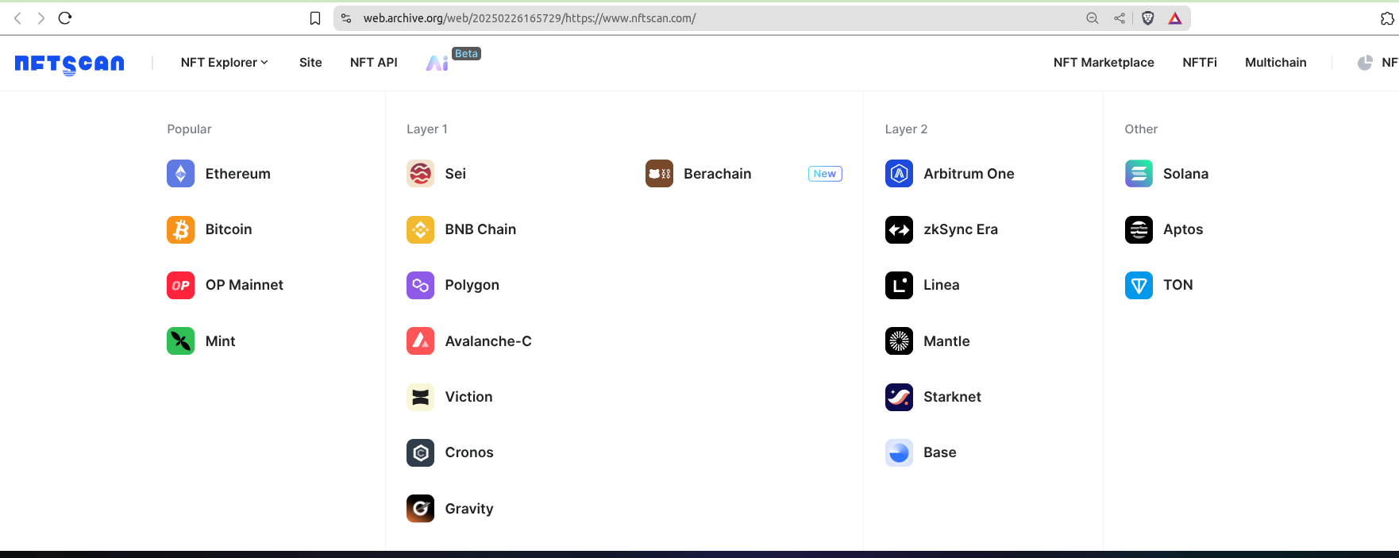
Task: Click the Viction chain icon
Action: tap(420, 397)
